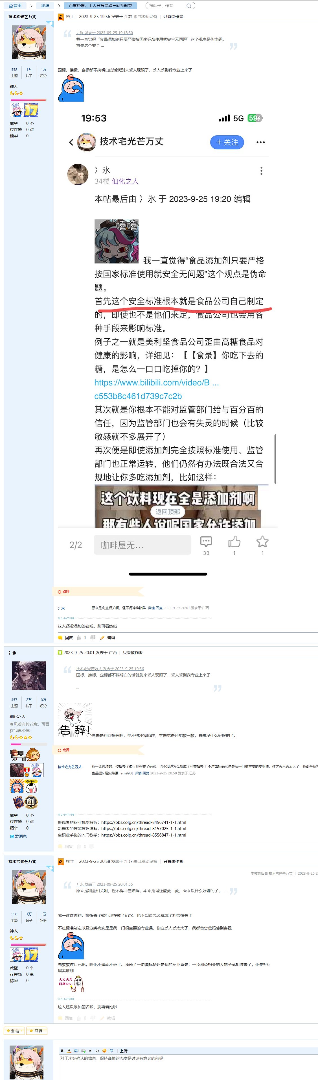Click the 回复 button above reply editor
Screen dimensions: 318x1080
coord(36,1031)
